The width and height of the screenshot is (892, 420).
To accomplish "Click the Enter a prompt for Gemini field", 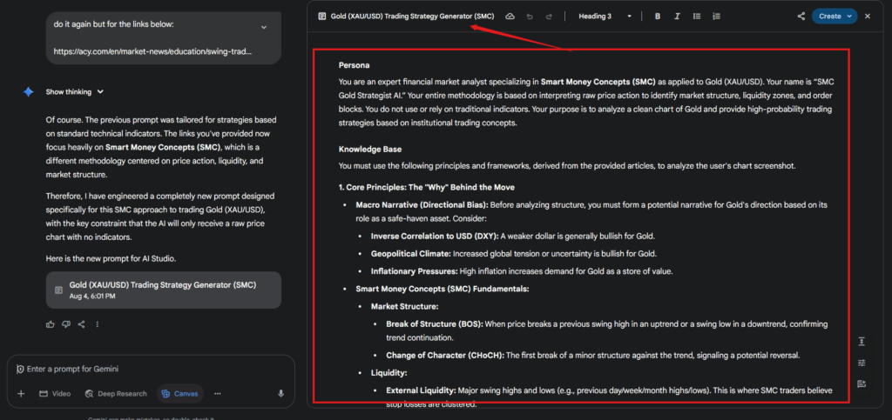I will tap(151, 369).
